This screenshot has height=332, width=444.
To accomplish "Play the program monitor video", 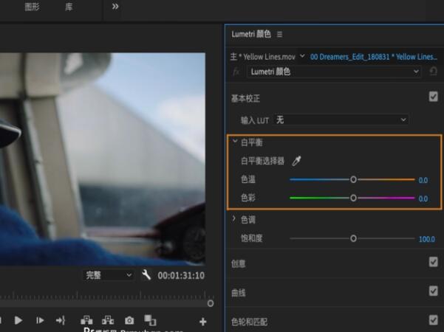I will tap(18, 320).
